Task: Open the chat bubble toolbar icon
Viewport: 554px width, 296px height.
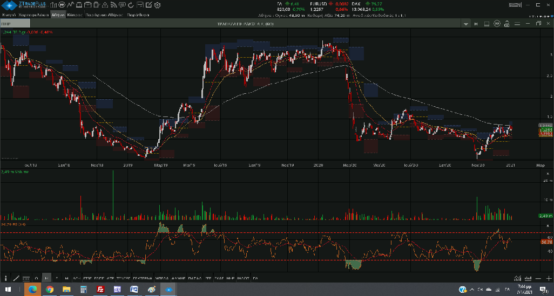Action: coord(122,5)
